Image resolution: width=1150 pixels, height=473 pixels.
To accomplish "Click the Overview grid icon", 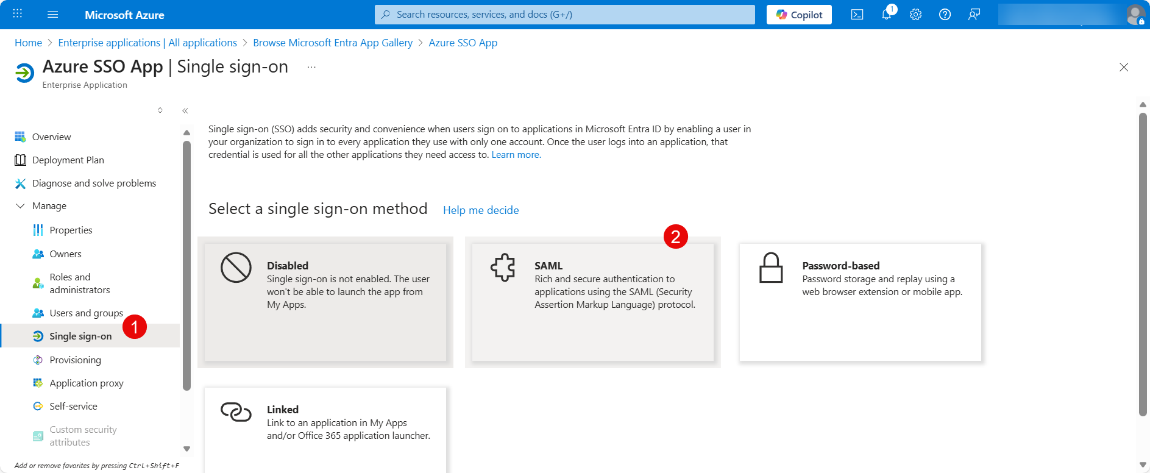I will [x=20, y=137].
